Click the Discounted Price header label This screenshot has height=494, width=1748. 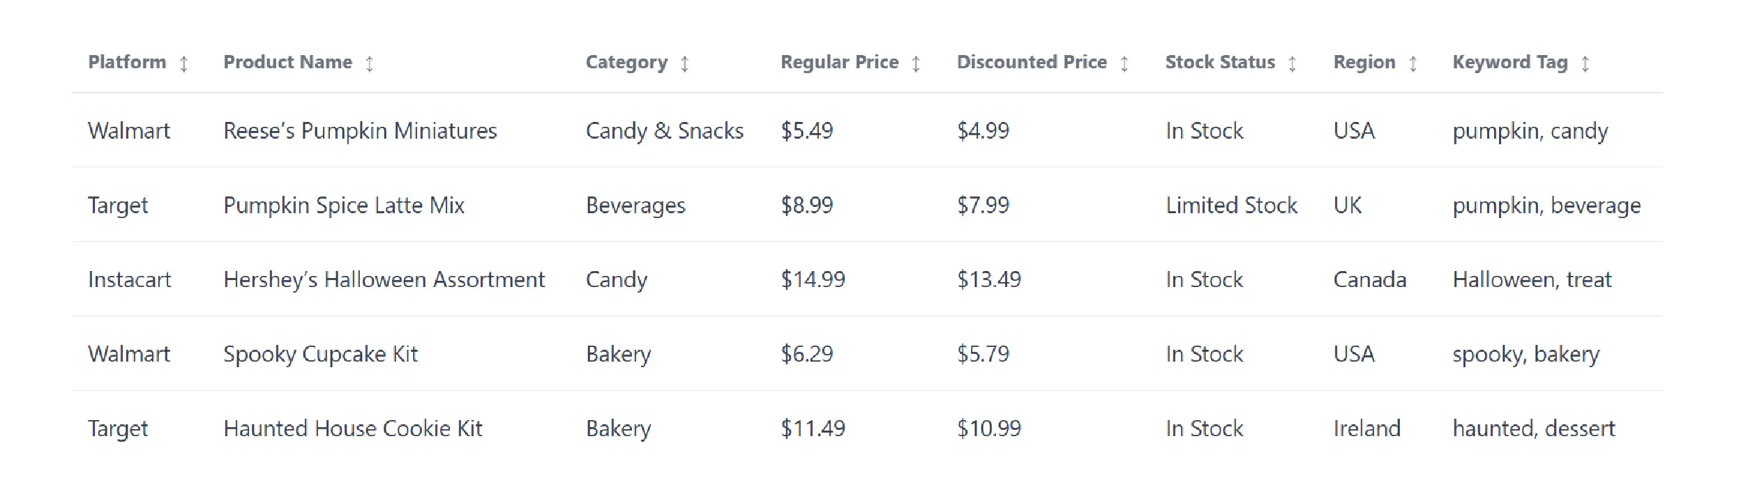(1031, 62)
